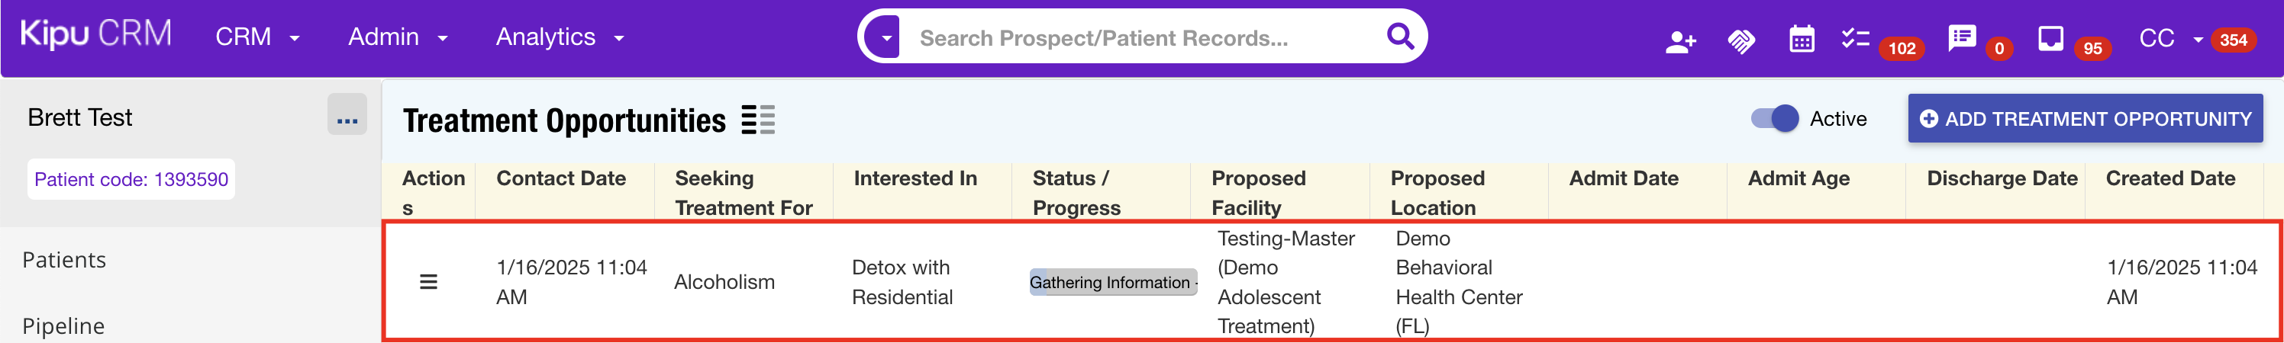Expand the CRM dropdown menu
The image size is (2284, 343).
click(257, 37)
